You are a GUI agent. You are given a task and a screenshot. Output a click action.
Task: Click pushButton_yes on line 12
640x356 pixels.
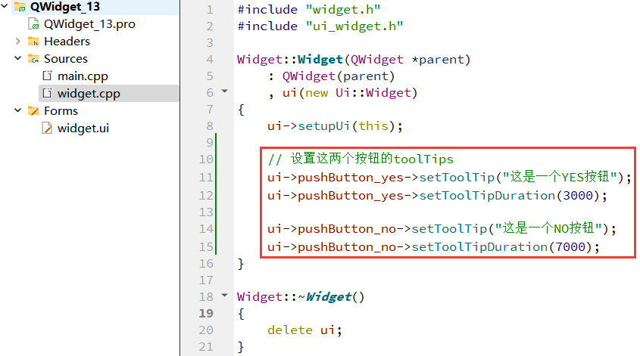click(x=351, y=196)
